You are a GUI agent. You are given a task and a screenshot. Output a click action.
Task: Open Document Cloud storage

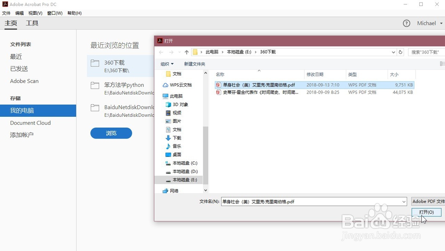(x=30, y=123)
